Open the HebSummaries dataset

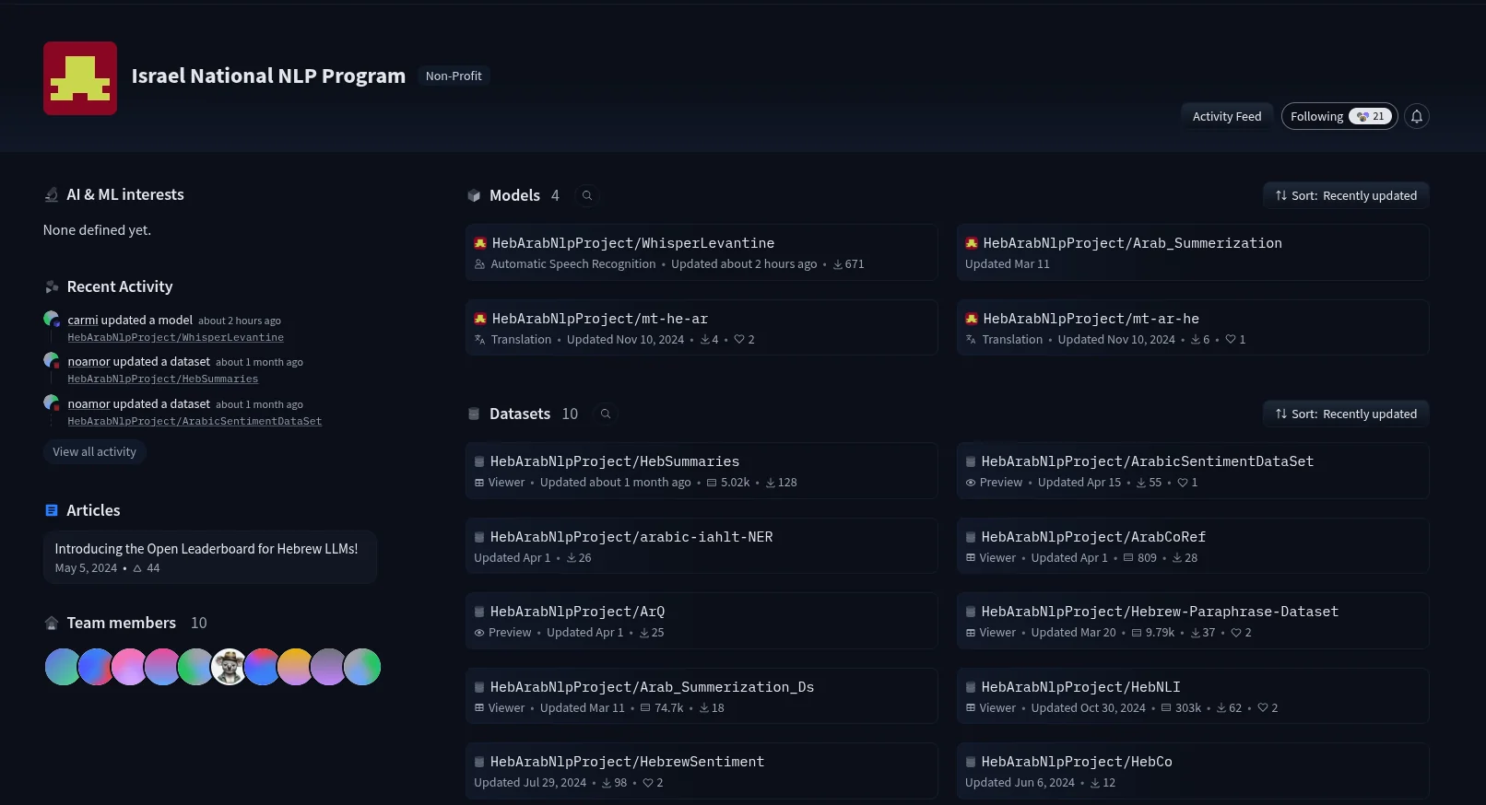pyautogui.click(x=702, y=471)
